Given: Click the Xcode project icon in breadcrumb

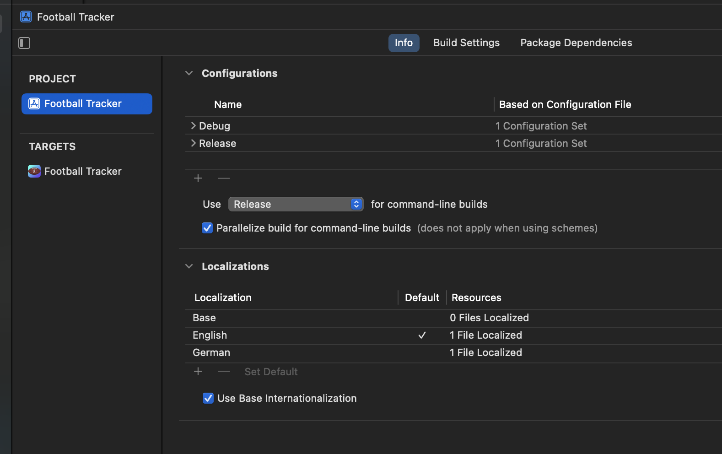Looking at the screenshot, I should [x=26, y=17].
